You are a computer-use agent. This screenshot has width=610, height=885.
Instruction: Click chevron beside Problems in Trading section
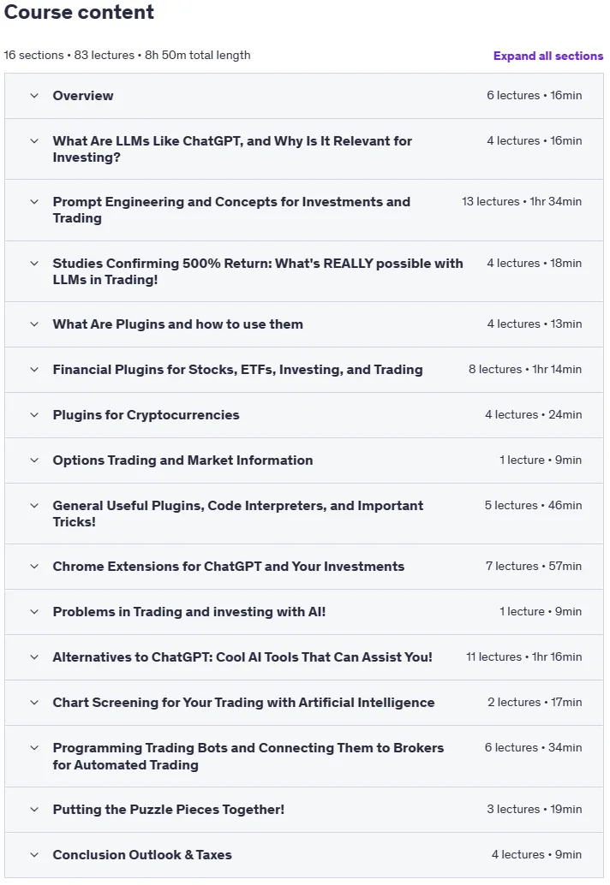(34, 612)
